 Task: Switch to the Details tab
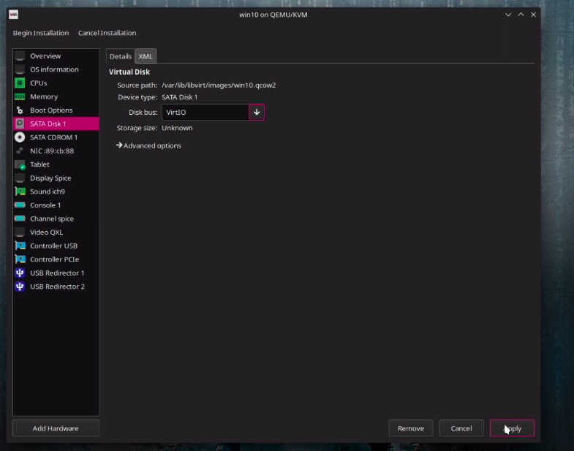121,56
